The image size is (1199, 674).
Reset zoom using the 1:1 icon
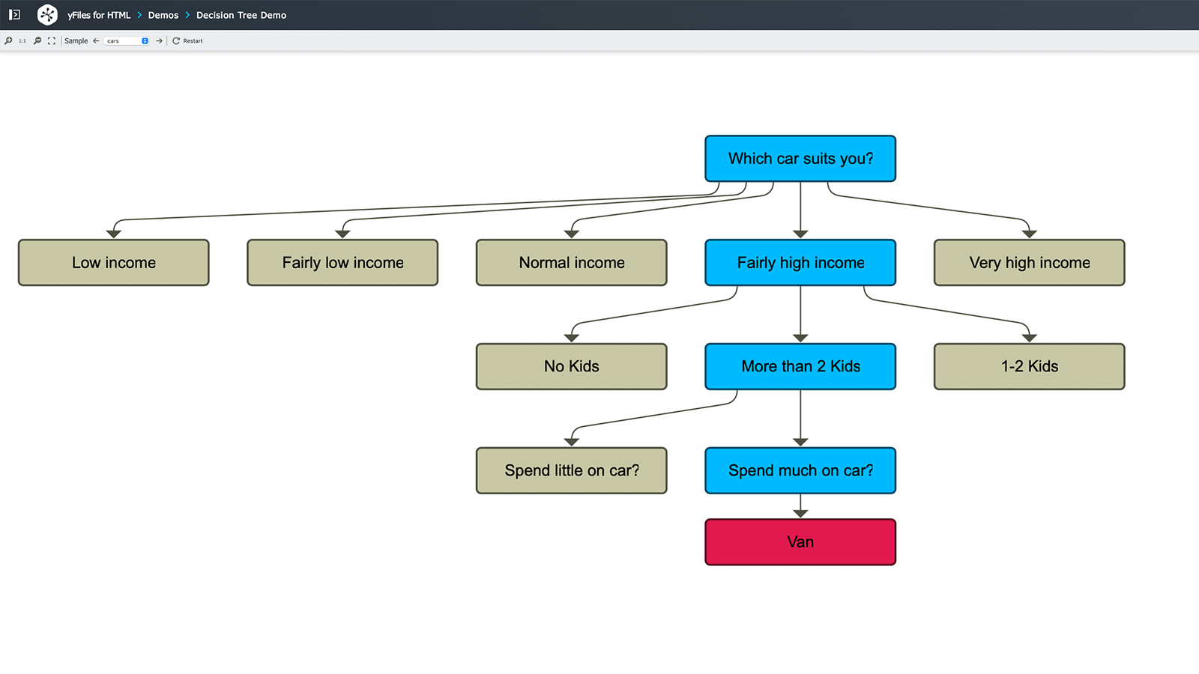coord(22,41)
